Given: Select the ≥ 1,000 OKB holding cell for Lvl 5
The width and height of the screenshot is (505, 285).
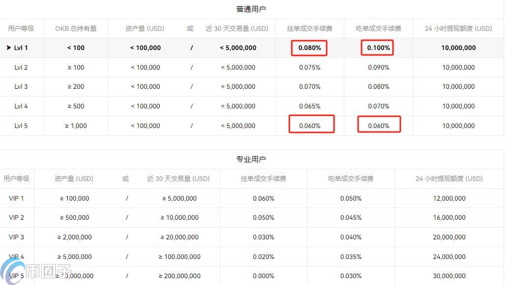Looking at the screenshot, I should (x=76, y=126).
